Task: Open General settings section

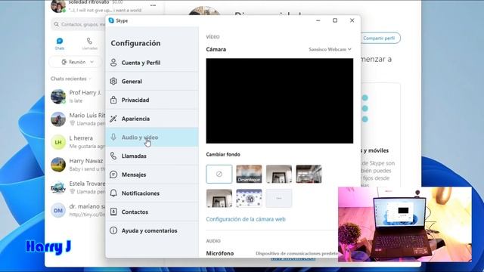Action: click(x=152, y=82)
